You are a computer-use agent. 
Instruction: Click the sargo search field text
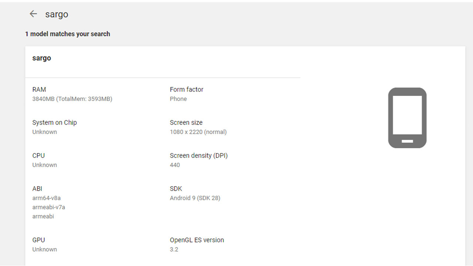57,14
